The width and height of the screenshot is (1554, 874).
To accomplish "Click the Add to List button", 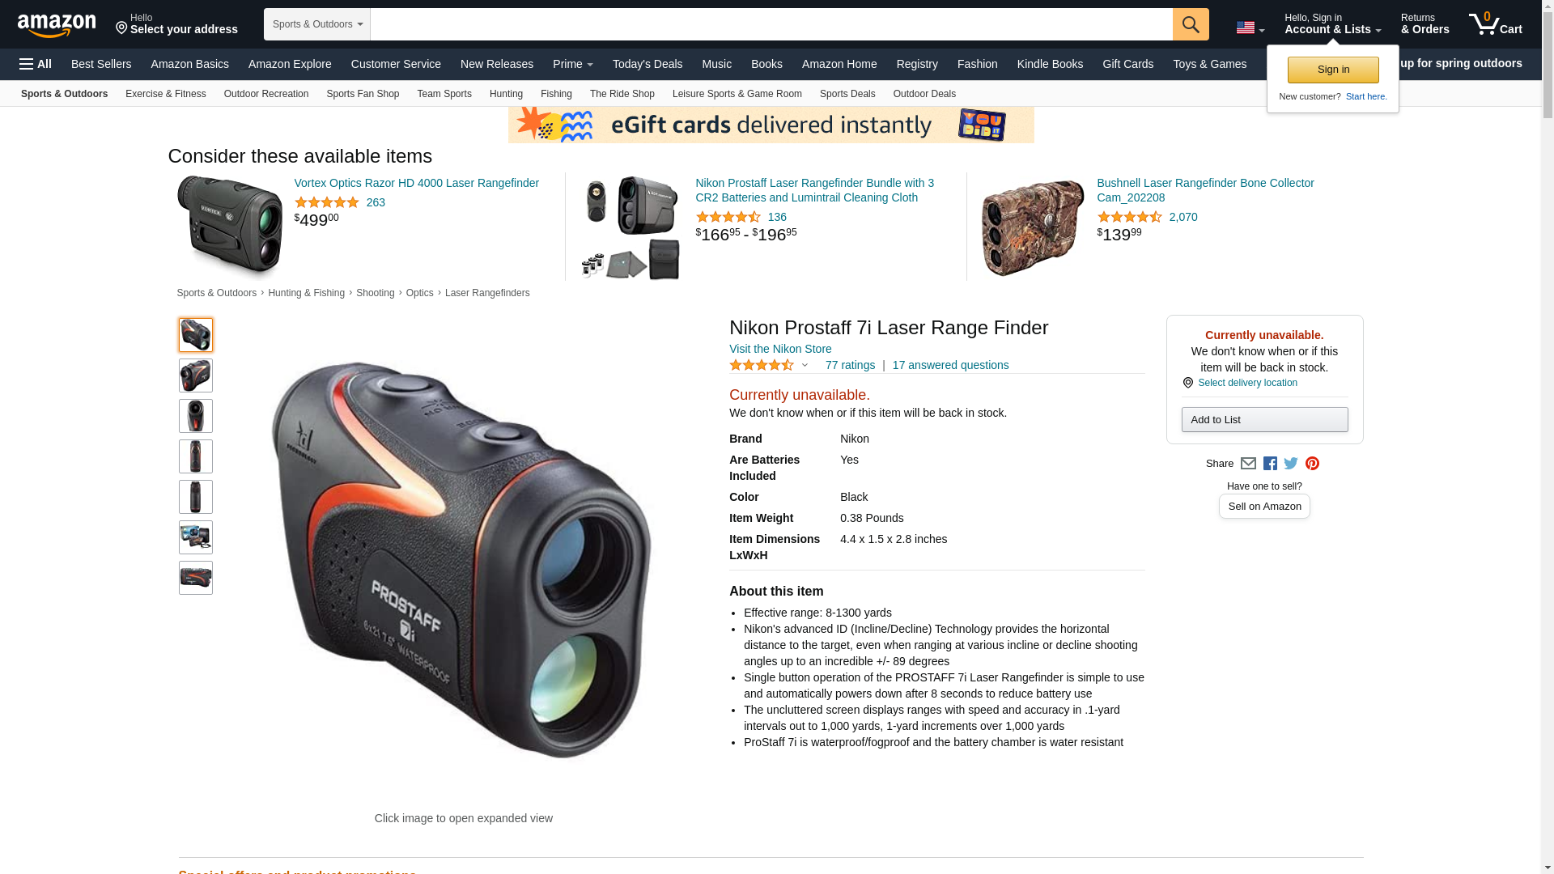I will pos(1264,419).
